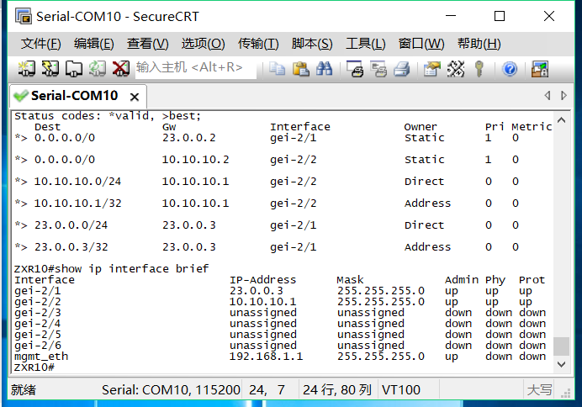
Task: Click the 192.168.1.1 IP address
Action: pyautogui.click(x=266, y=357)
